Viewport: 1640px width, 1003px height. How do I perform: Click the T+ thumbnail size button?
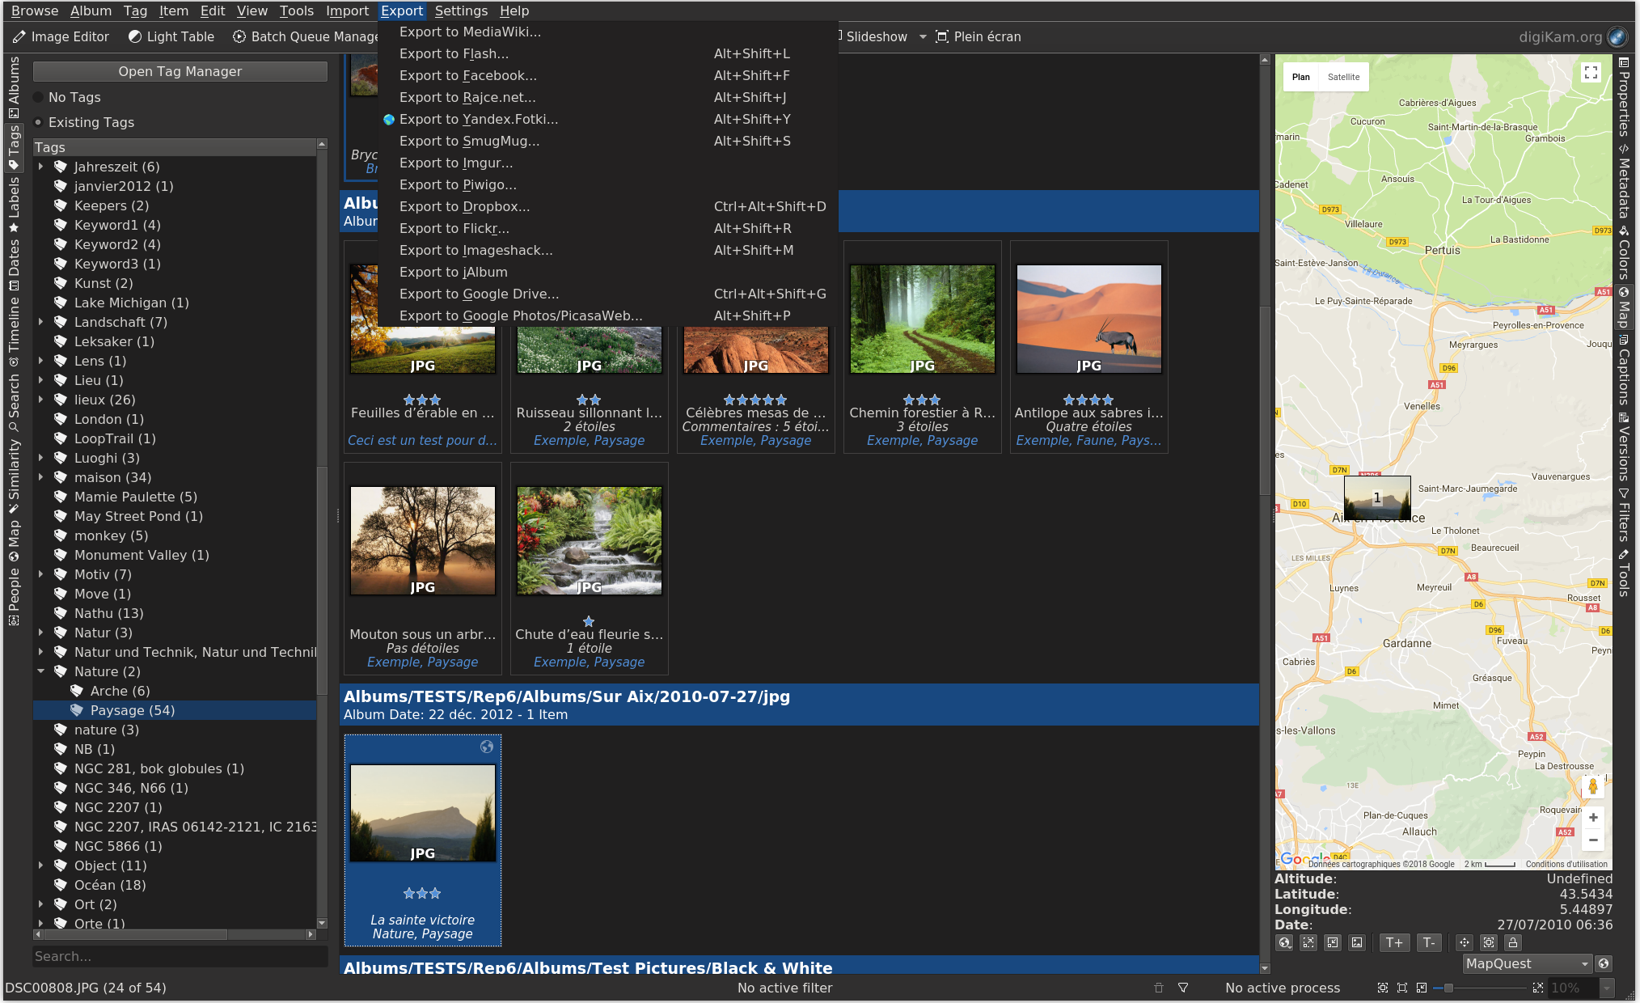tap(1393, 942)
